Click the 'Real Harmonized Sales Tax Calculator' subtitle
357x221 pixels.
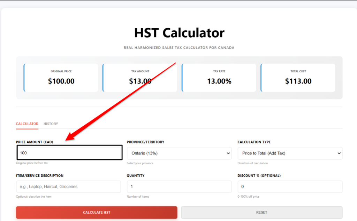coord(179,48)
